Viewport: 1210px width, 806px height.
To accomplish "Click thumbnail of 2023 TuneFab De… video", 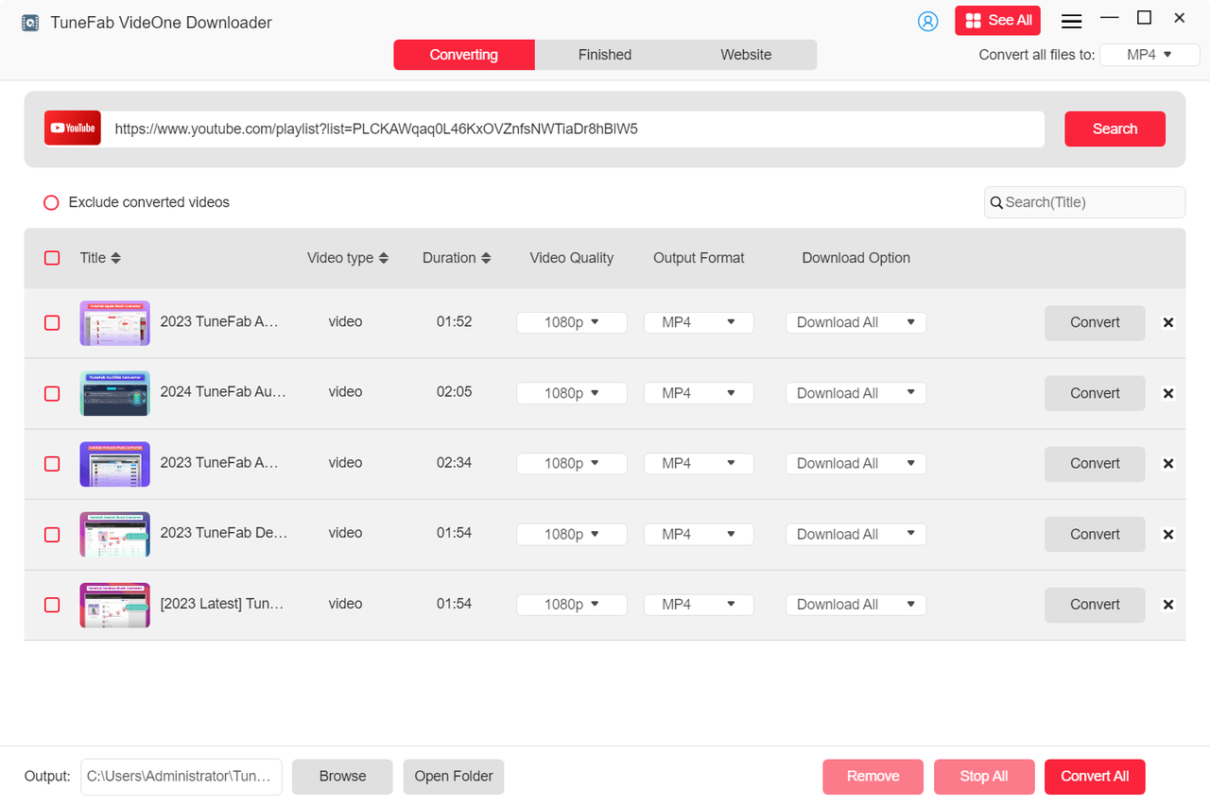I will 114,534.
